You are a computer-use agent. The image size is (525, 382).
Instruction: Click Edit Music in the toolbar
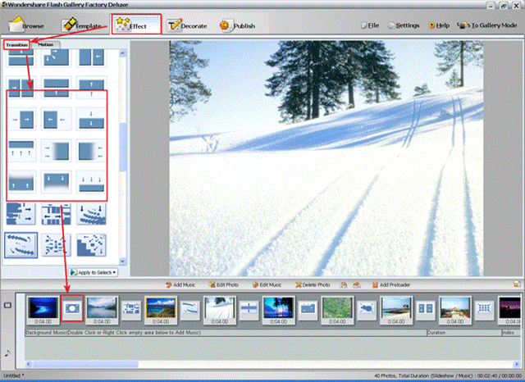click(267, 284)
